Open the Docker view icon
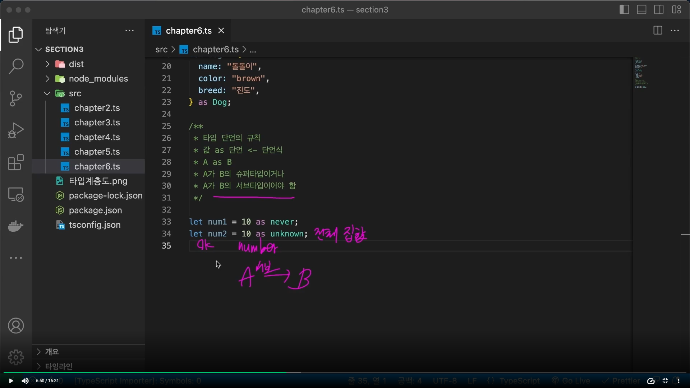 (x=16, y=226)
